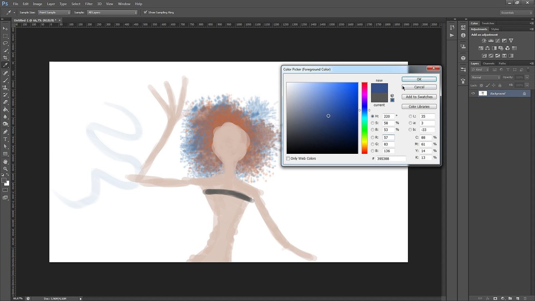This screenshot has height=301, width=535.
Task: Select the Move tool
Action: tap(5, 28)
